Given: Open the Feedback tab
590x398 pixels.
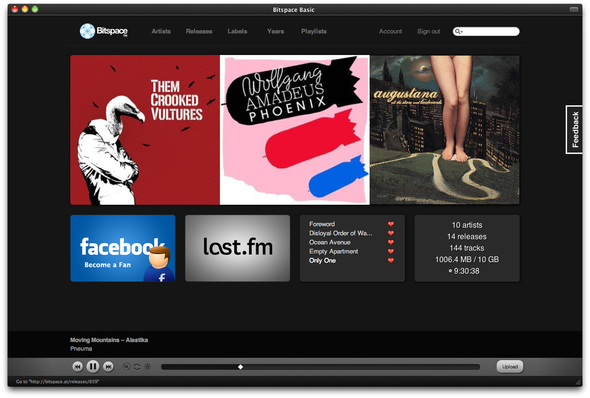Looking at the screenshot, I should click(574, 129).
